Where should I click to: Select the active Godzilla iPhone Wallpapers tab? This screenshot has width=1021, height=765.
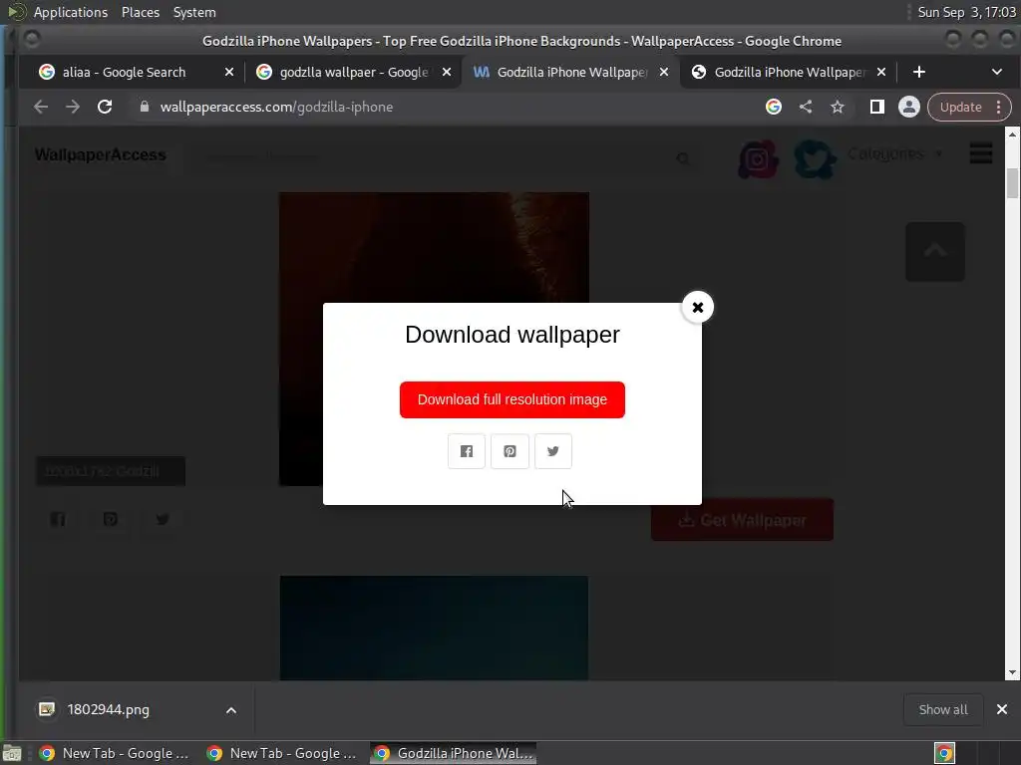tap(571, 72)
